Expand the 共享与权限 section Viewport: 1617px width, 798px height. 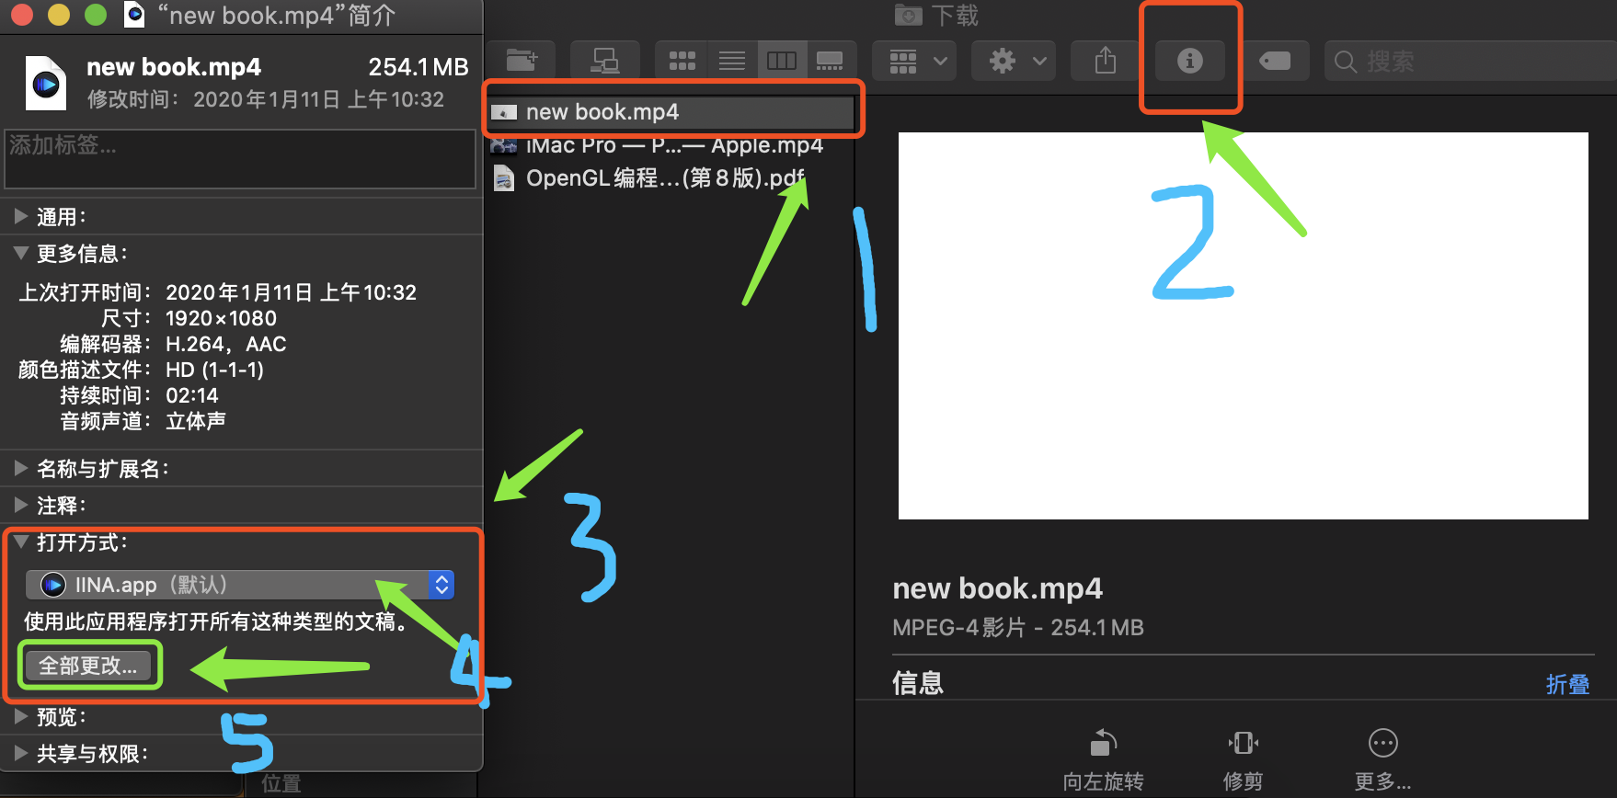[21, 753]
